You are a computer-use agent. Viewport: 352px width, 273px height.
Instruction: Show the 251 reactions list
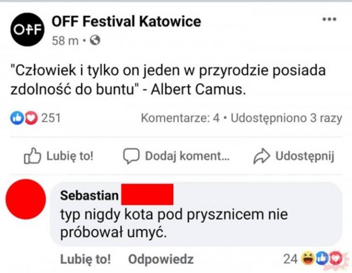click(x=51, y=118)
